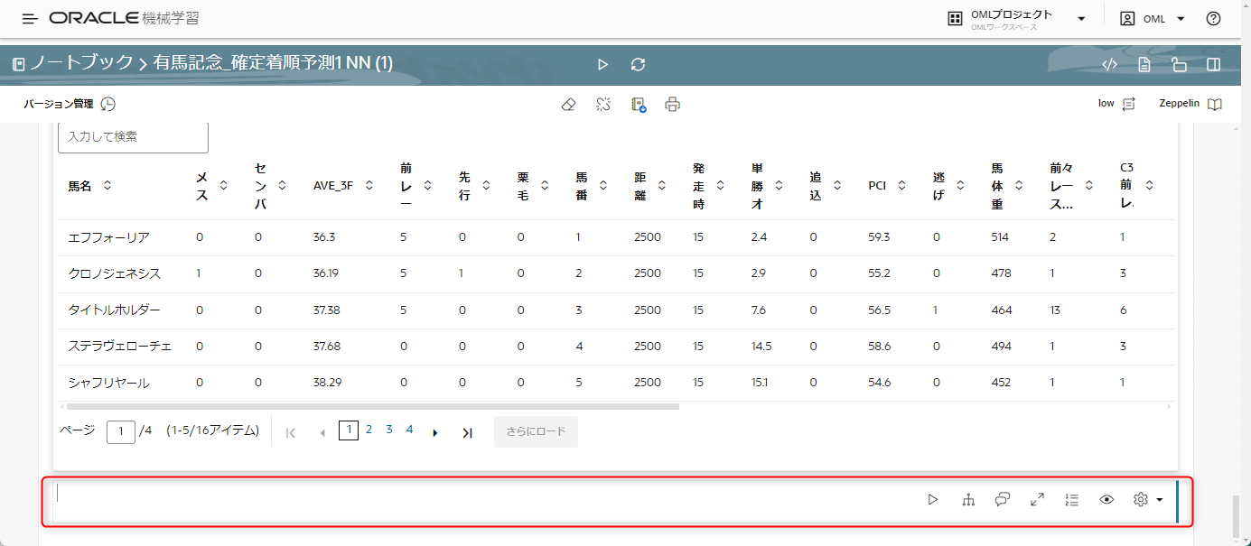Screen dimensions: 1251x546
Task: Select the シャフリヤール row name
Action: tap(108, 383)
